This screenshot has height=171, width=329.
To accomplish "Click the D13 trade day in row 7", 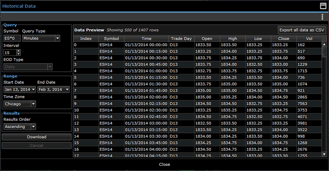I will pos(181,90).
